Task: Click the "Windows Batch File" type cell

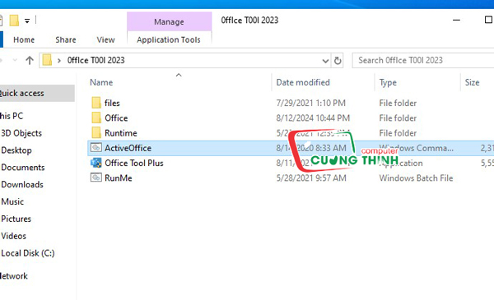Action: pos(416,178)
